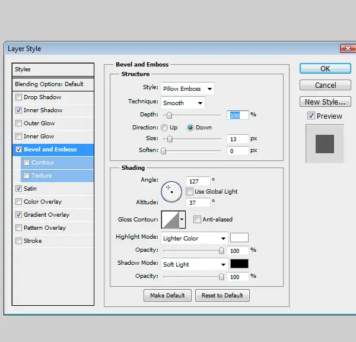Open the black shadow color swatch
The image size is (356, 342).
click(x=239, y=264)
